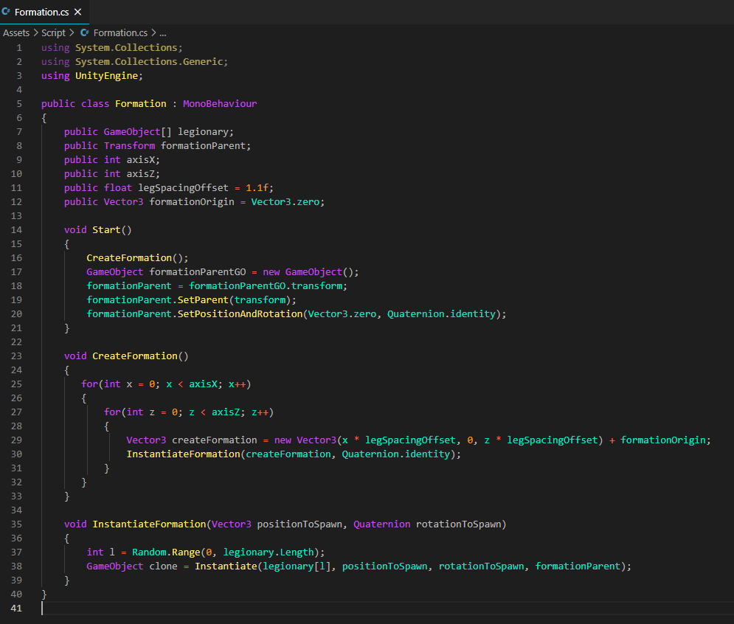Click 'SetParent' method call on line 19
The height and width of the screenshot is (624, 734).
tap(203, 300)
